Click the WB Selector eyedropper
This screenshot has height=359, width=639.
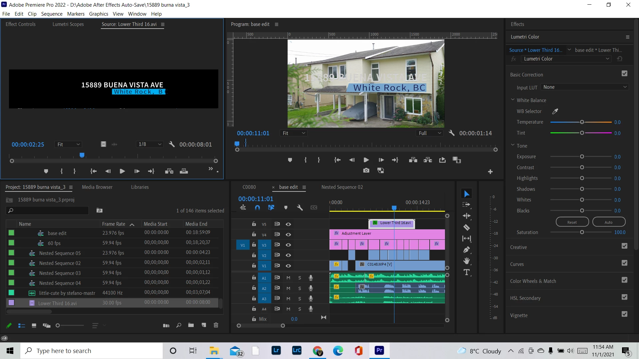[x=555, y=111]
